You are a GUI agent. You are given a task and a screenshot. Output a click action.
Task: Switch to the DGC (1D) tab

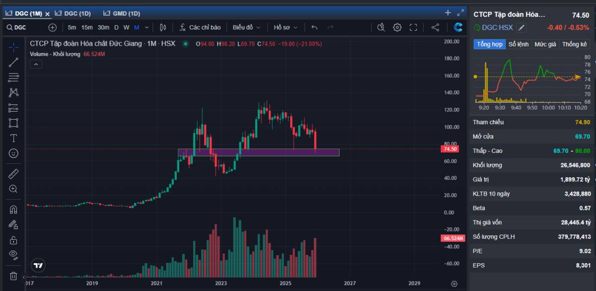[x=74, y=13]
